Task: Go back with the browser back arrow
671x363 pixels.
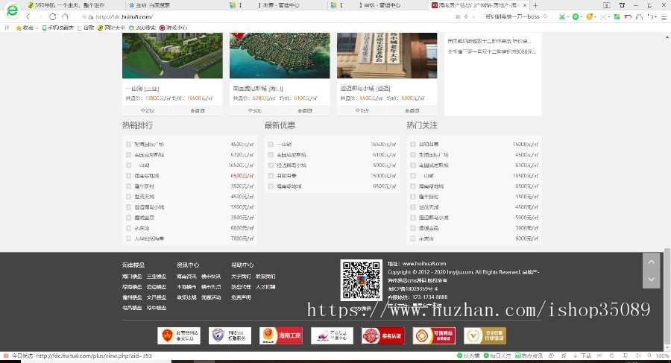Action: (28, 16)
